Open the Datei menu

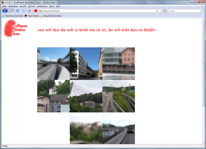tap(5, 6)
